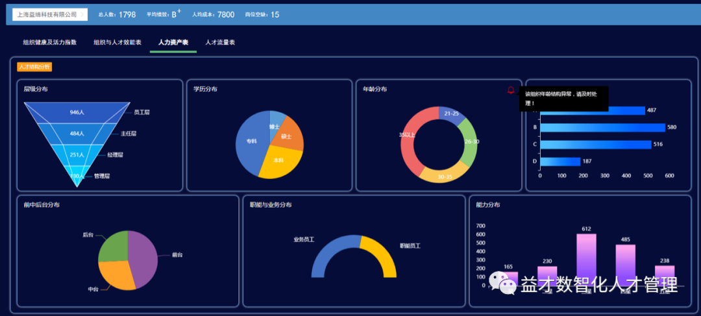701x316 pixels.
Task: Select the 130人 funnel tip segment
Action: click(77, 175)
